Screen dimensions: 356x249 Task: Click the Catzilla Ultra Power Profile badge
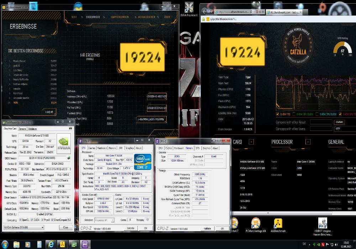(x=298, y=47)
